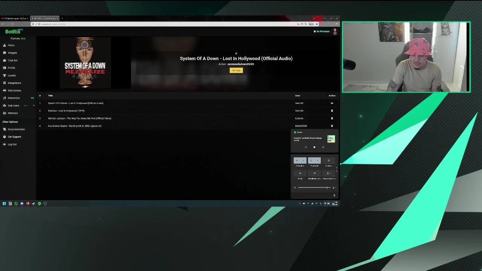Click the Get Support question icon

click(x=5, y=137)
